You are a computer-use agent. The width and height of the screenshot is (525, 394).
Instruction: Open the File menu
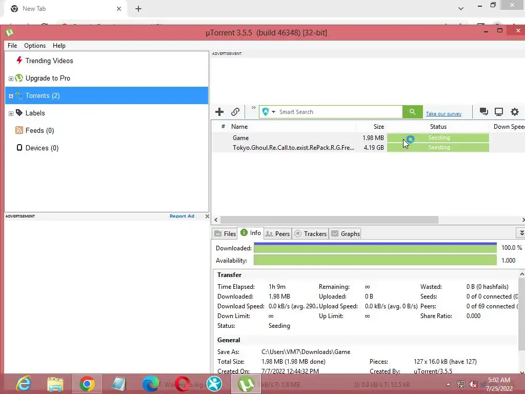pyautogui.click(x=12, y=46)
